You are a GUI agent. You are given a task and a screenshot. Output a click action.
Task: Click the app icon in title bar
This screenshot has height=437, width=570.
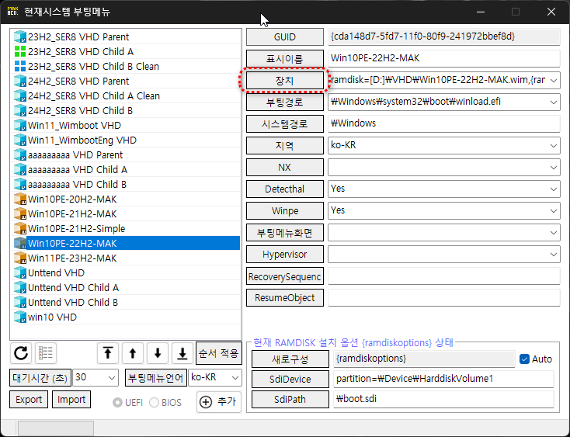click(x=12, y=12)
